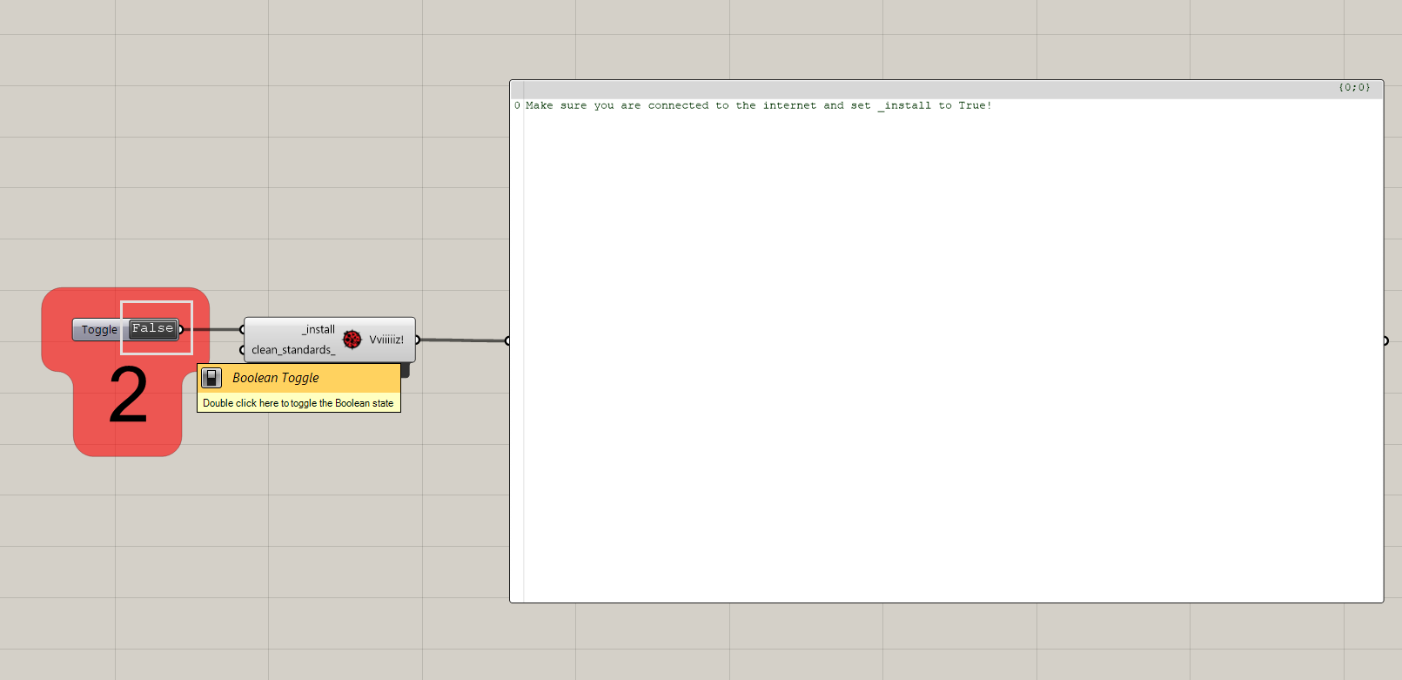Click the {0;0} path header in panel

point(1354,87)
